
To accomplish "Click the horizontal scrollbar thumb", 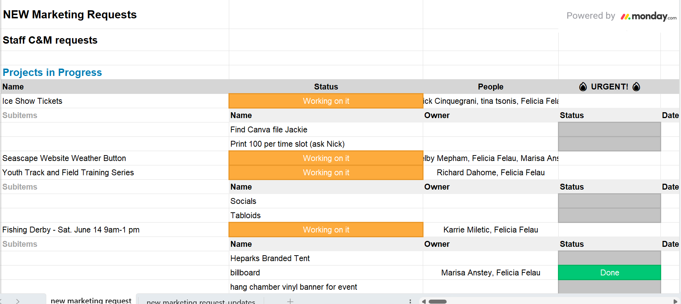I will tap(437, 301).
